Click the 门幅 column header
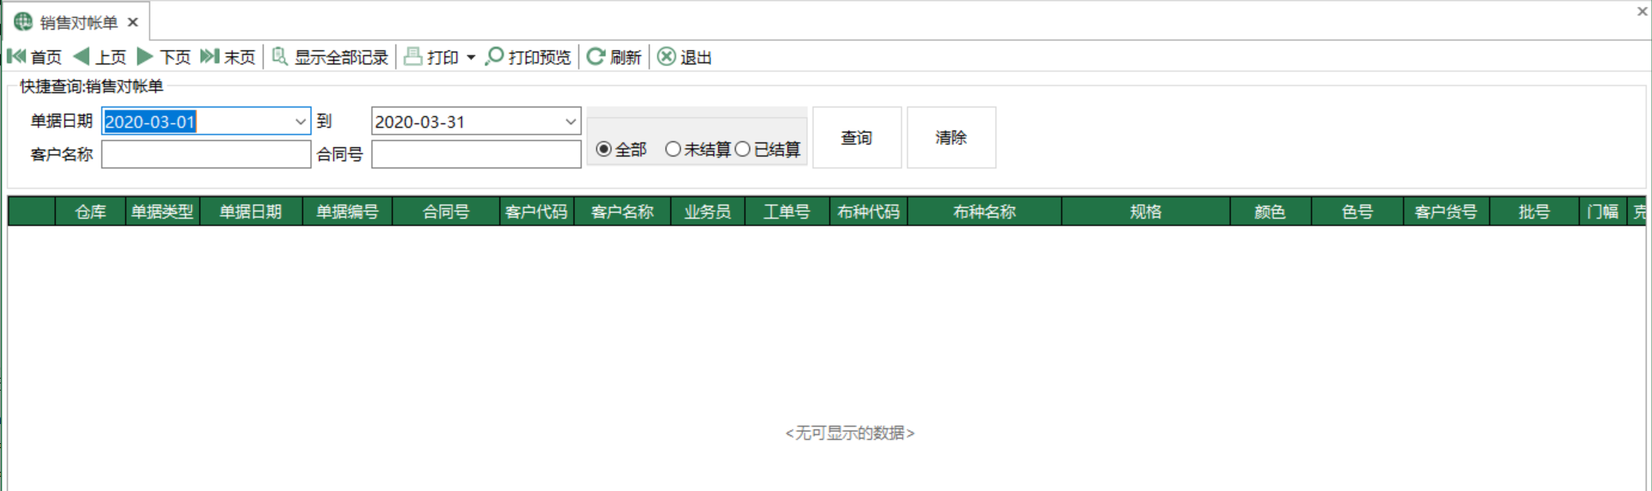Viewport: 1652px width, 491px height. [1603, 211]
